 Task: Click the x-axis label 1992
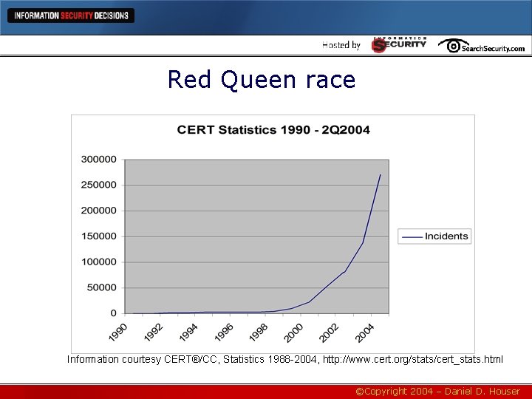[154, 332]
